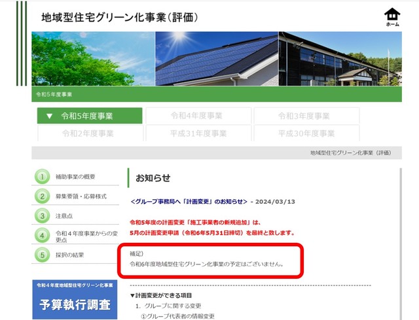419x320 pixels.
Task: Click the numbered circle 1 icon
Action: tap(42, 176)
